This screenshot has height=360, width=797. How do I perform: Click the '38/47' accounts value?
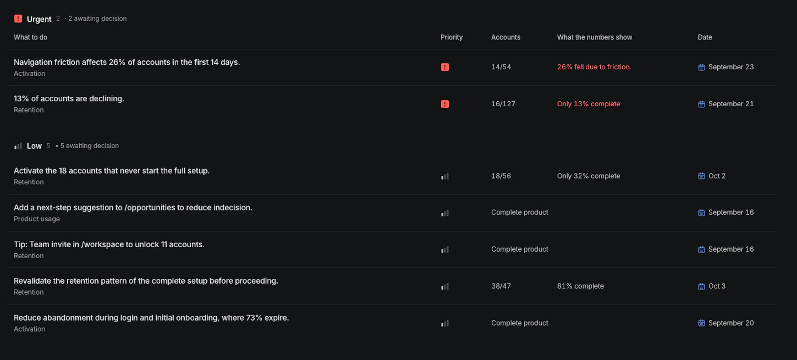pos(501,286)
